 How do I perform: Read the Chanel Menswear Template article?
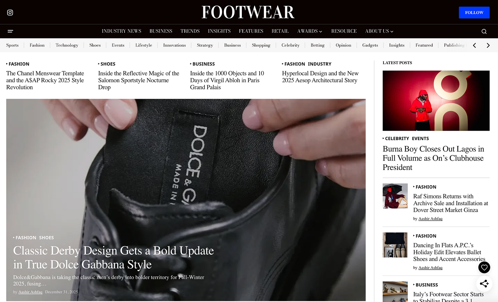coord(45,80)
